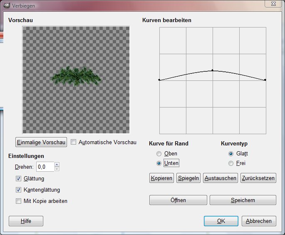
Task: Select the left curve end point
Action: click(x=159, y=80)
